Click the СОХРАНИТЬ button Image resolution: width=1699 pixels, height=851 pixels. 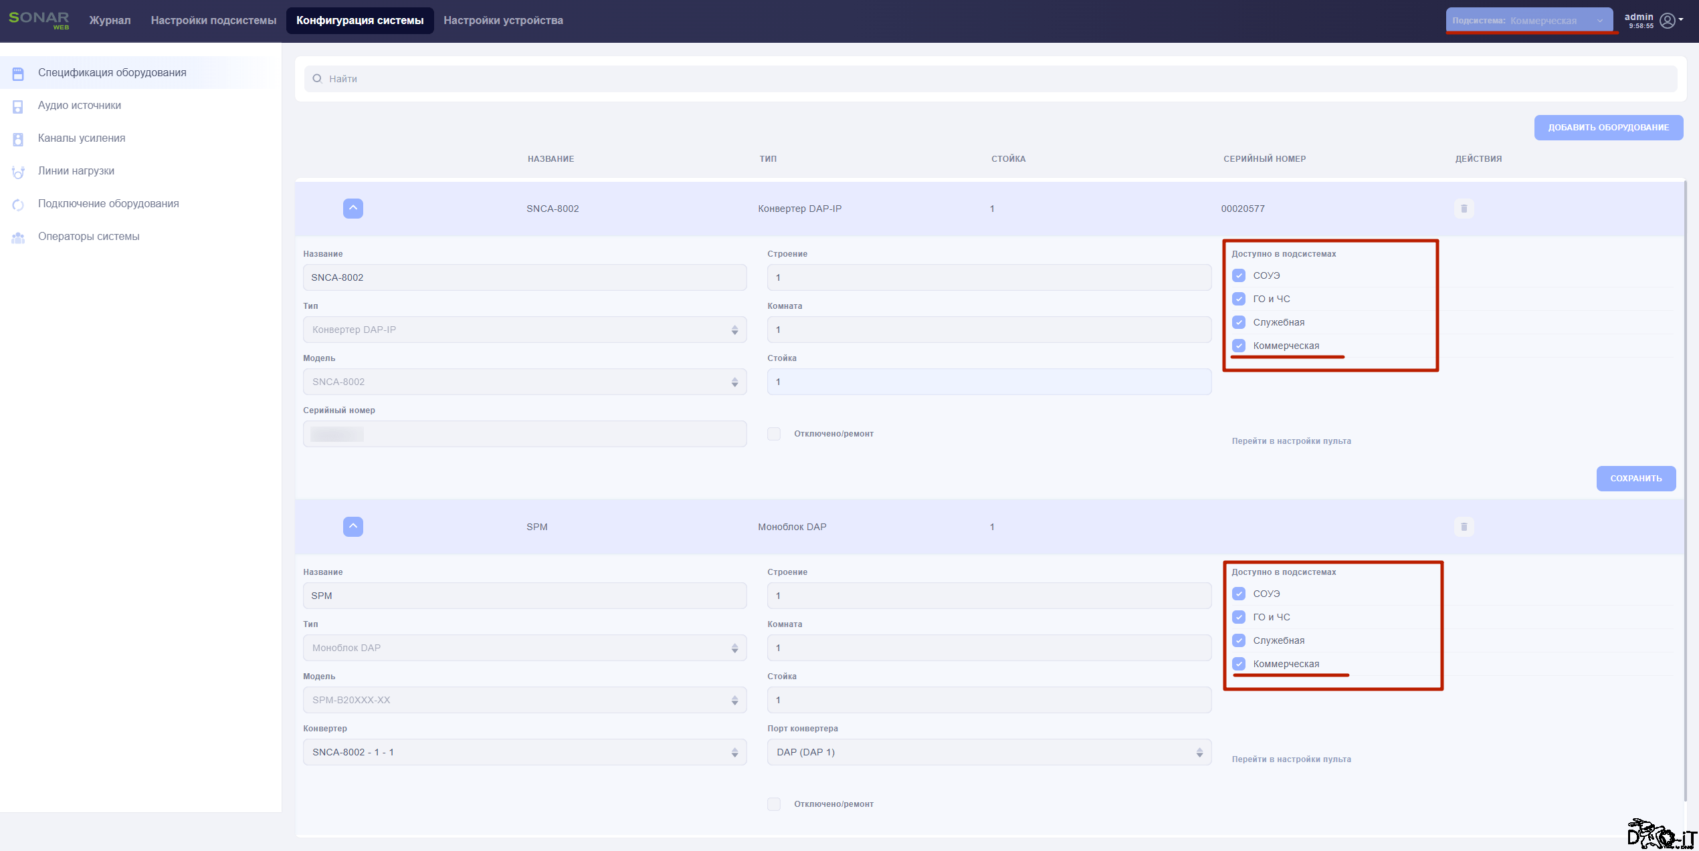1636,479
